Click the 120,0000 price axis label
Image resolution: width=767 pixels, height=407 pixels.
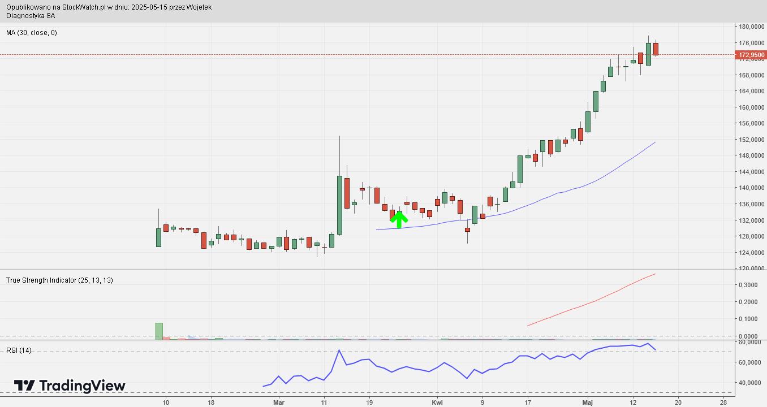coord(752,269)
